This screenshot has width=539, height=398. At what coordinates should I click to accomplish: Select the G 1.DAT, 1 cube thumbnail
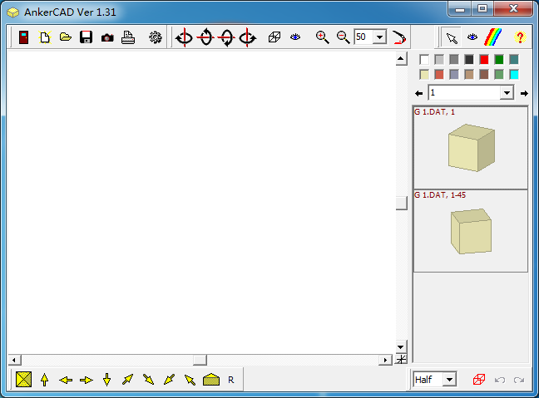471,148
